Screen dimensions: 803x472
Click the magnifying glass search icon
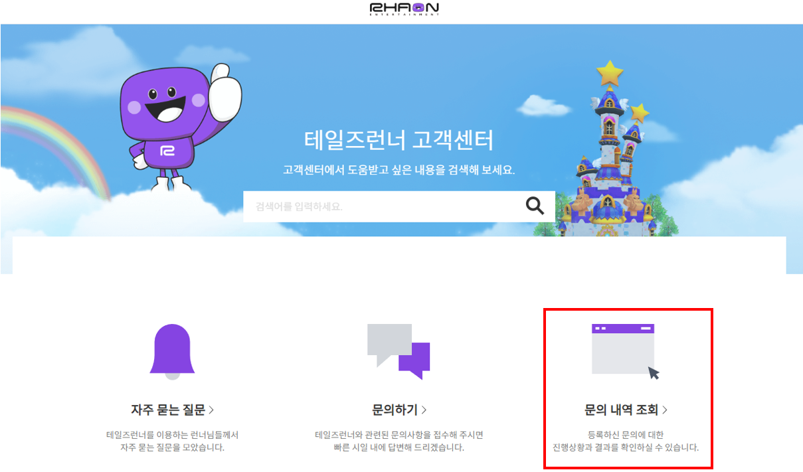(x=535, y=206)
